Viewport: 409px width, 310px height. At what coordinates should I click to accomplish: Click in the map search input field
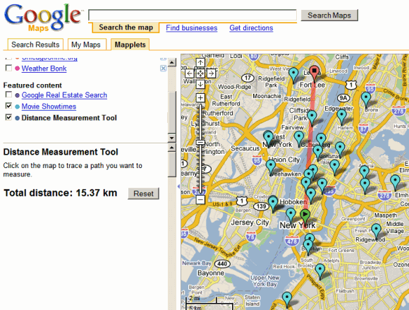tap(193, 15)
